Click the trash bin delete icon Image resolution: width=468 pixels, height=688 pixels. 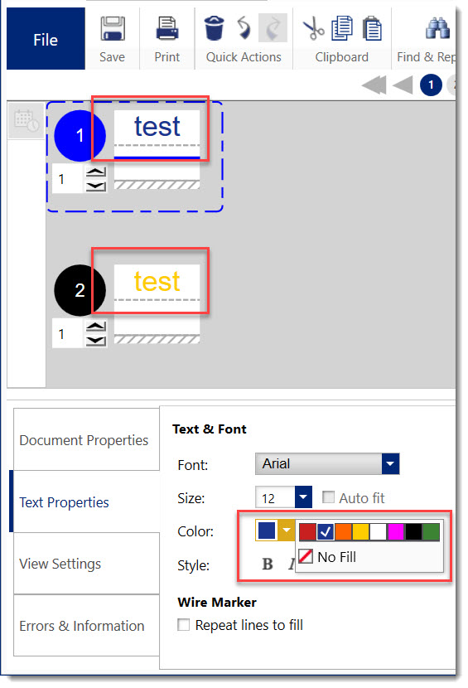(x=214, y=28)
